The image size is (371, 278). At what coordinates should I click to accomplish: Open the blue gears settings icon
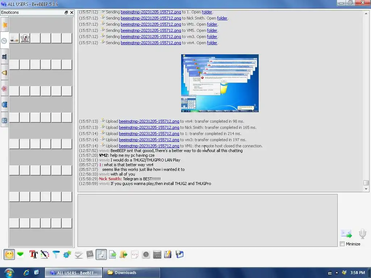click(x=67, y=254)
